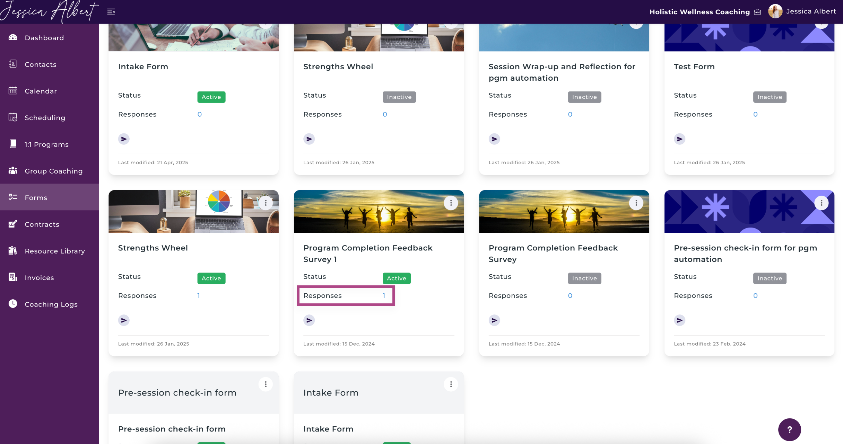Send Pre-session check-in form for pgm automation
Viewport: 843px width, 444px height.
pos(679,320)
